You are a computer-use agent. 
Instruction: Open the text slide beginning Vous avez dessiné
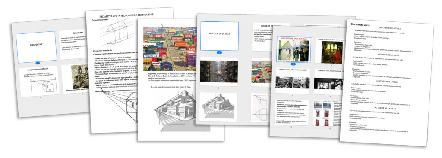coord(292,112)
